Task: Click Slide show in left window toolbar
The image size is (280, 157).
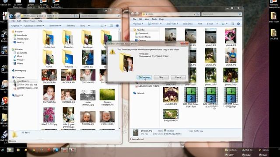Action: coord(71,26)
